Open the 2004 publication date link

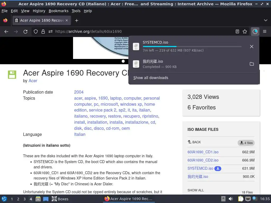pos(79,92)
